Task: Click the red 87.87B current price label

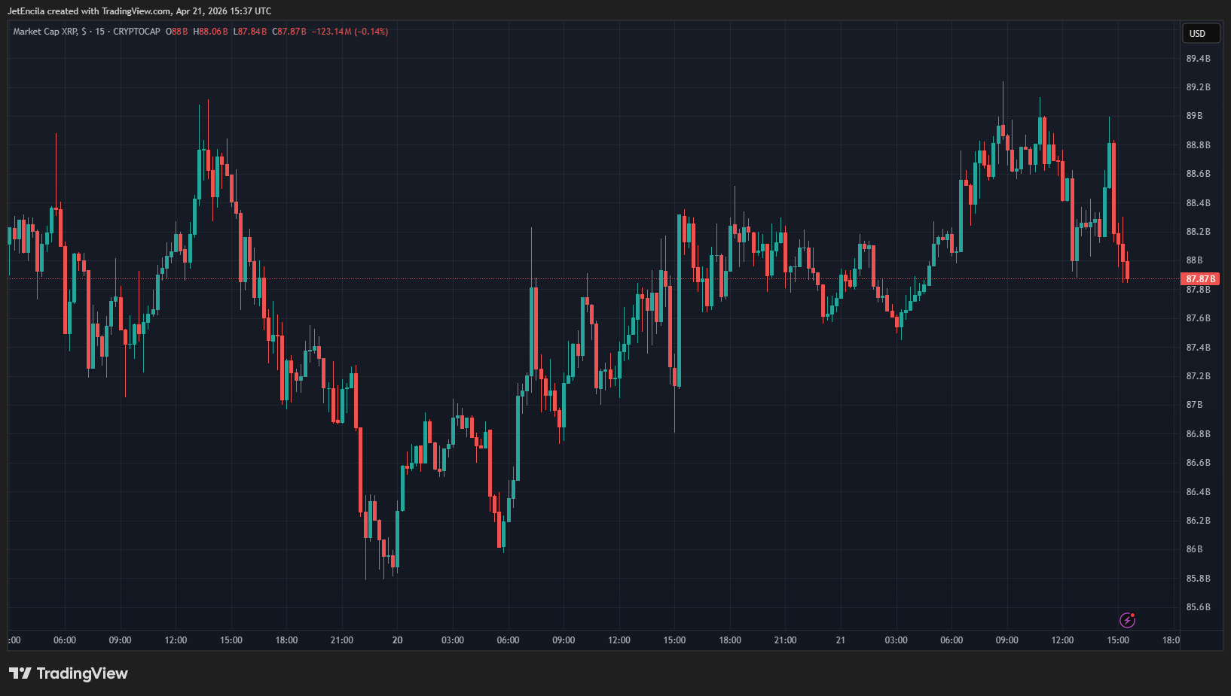Action: [x=1200, y=279]
